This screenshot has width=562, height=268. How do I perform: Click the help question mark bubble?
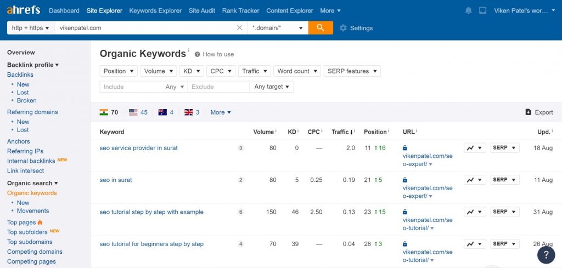[x=546, y=255]
